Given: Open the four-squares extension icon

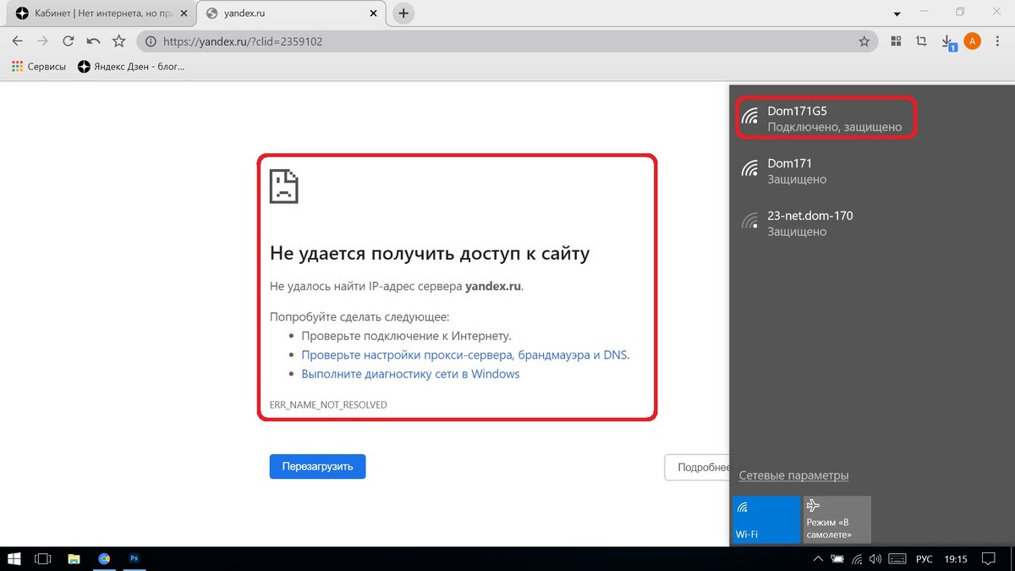Looking at the screenshot, I should (x=896, y=41).
